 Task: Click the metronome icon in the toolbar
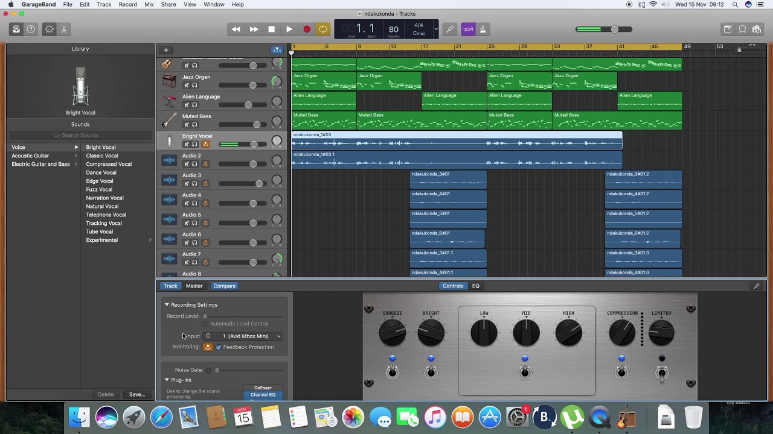[483, 28]
